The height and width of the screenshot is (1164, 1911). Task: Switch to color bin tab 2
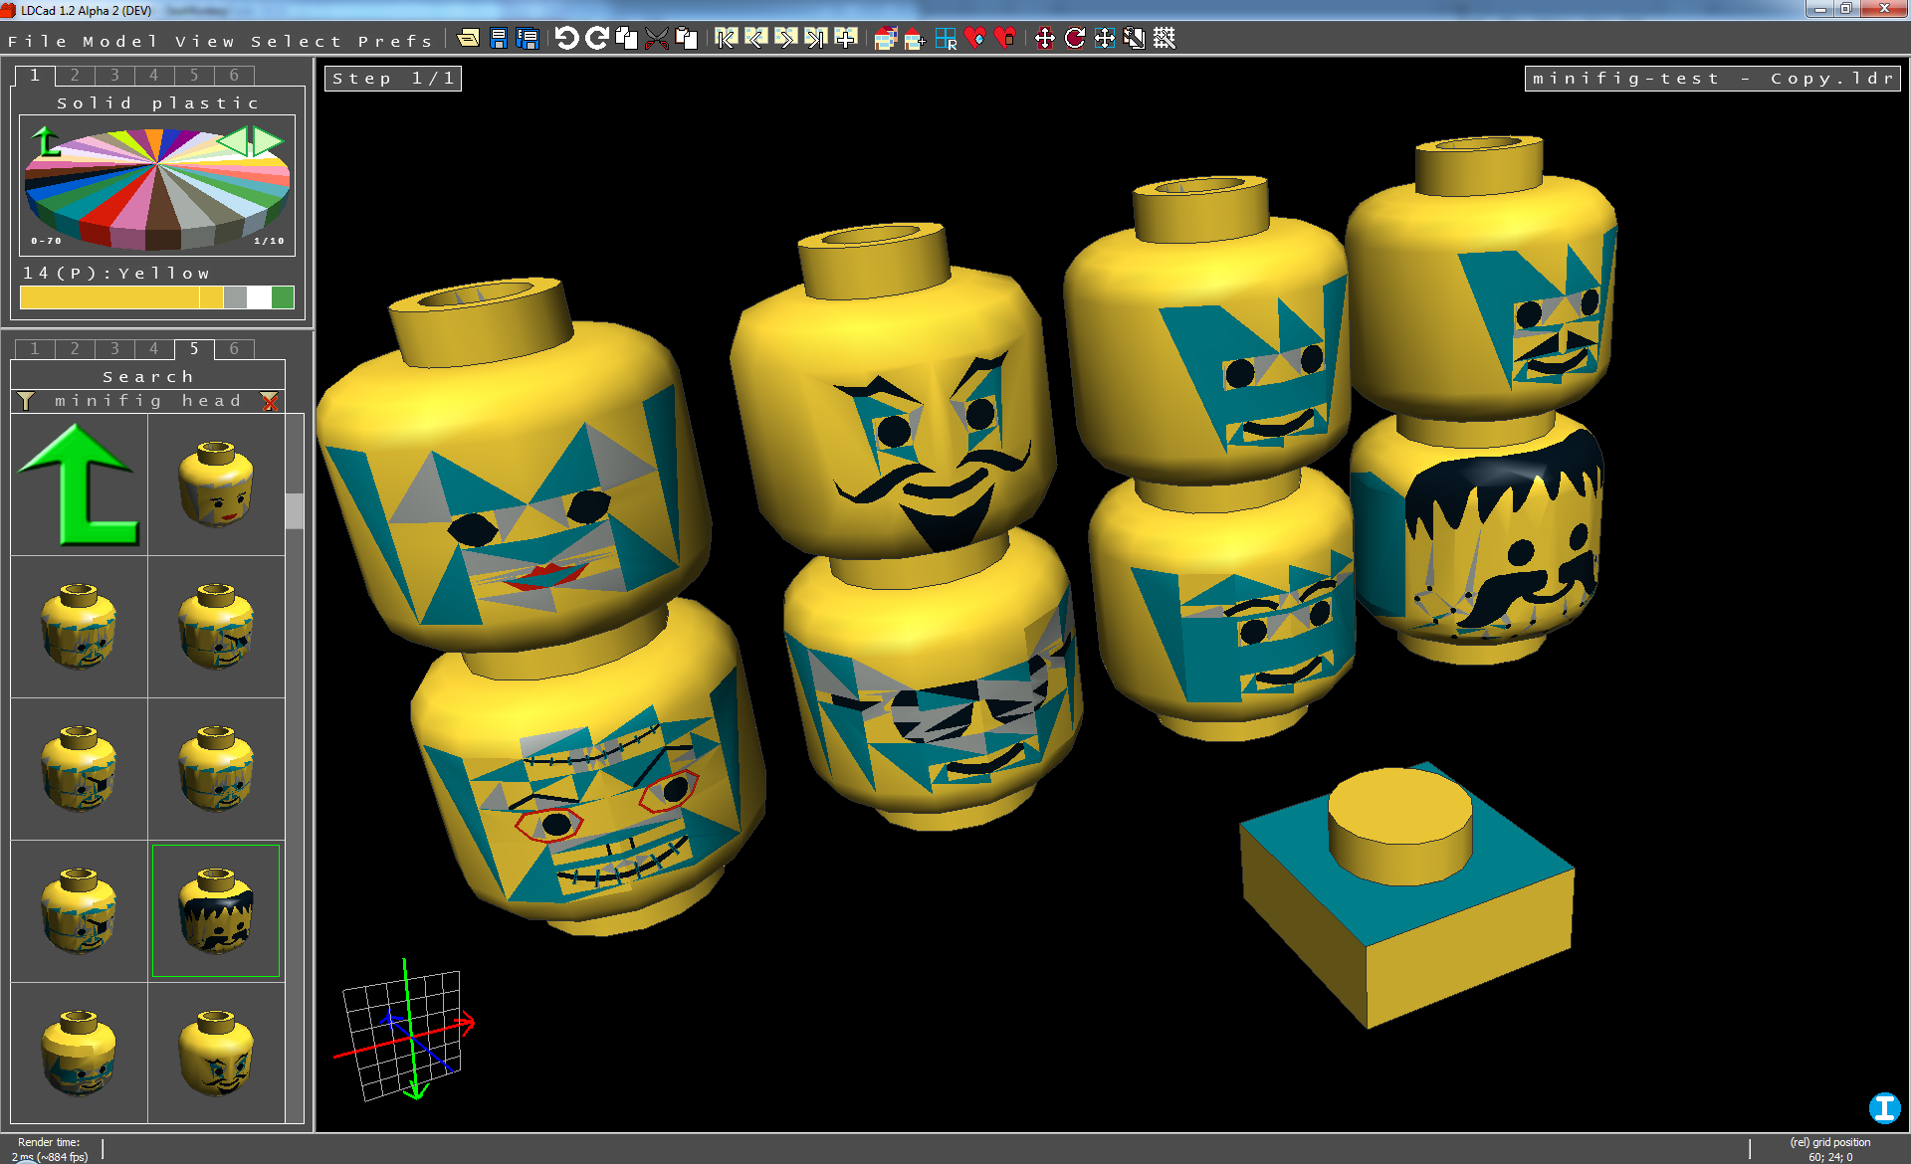[x=75, y=76]
